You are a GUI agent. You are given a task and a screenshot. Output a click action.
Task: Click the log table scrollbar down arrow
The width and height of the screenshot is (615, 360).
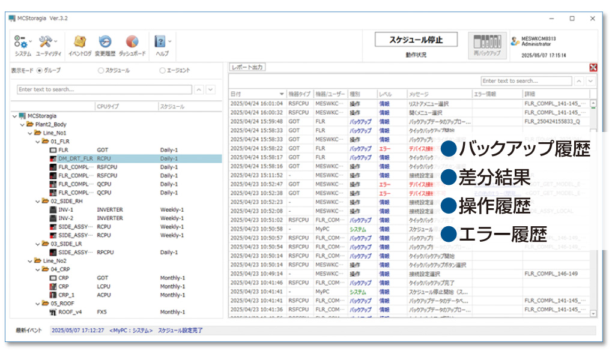[593, 313]
